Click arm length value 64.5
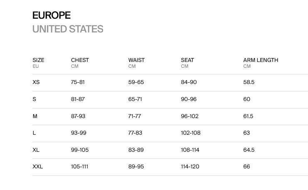Viewport: 308px width, 190px height. tap(249, 150)
